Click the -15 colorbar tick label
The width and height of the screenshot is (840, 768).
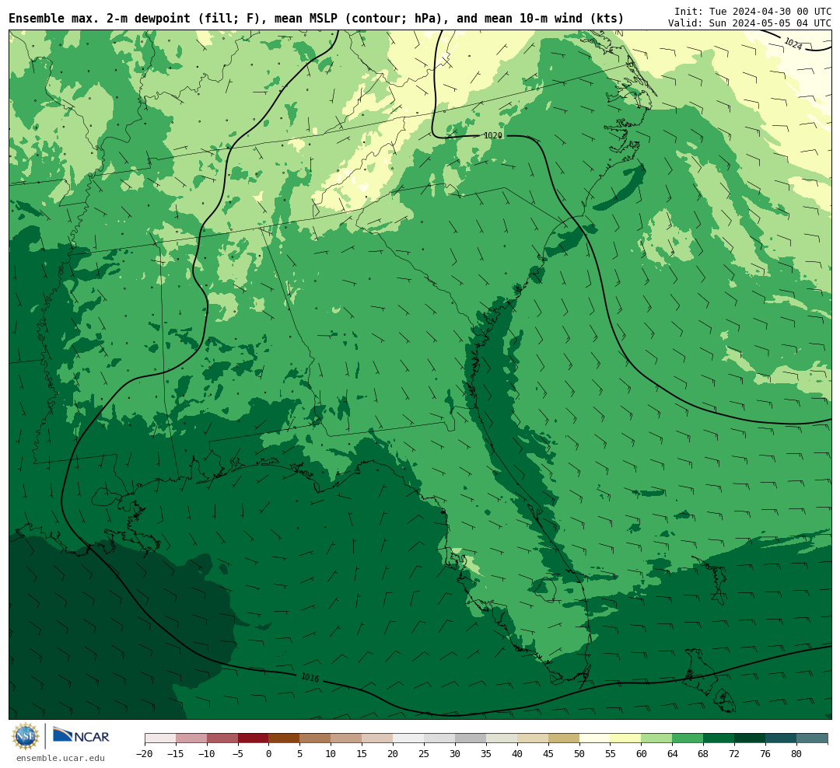tap(176, 754)
